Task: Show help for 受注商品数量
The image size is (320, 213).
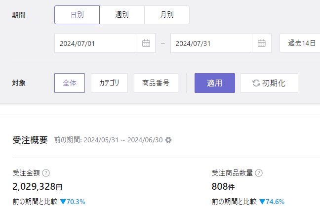Action: coord(259,173)
